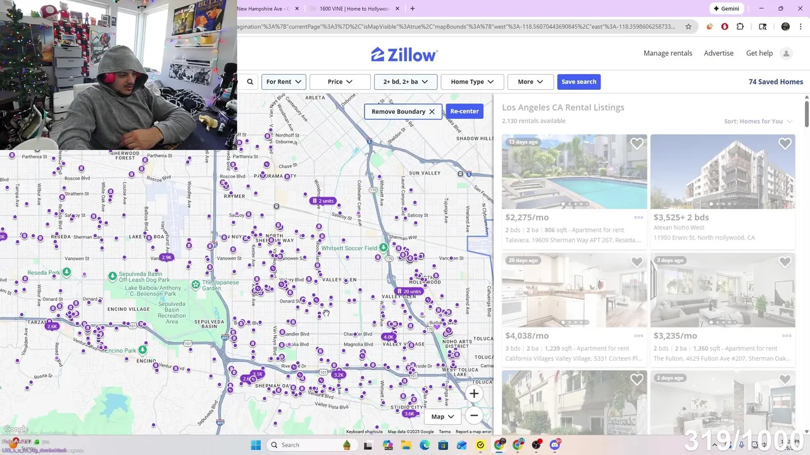
Task: Change the Sort: Homes for You option
Action: (758, 121)
